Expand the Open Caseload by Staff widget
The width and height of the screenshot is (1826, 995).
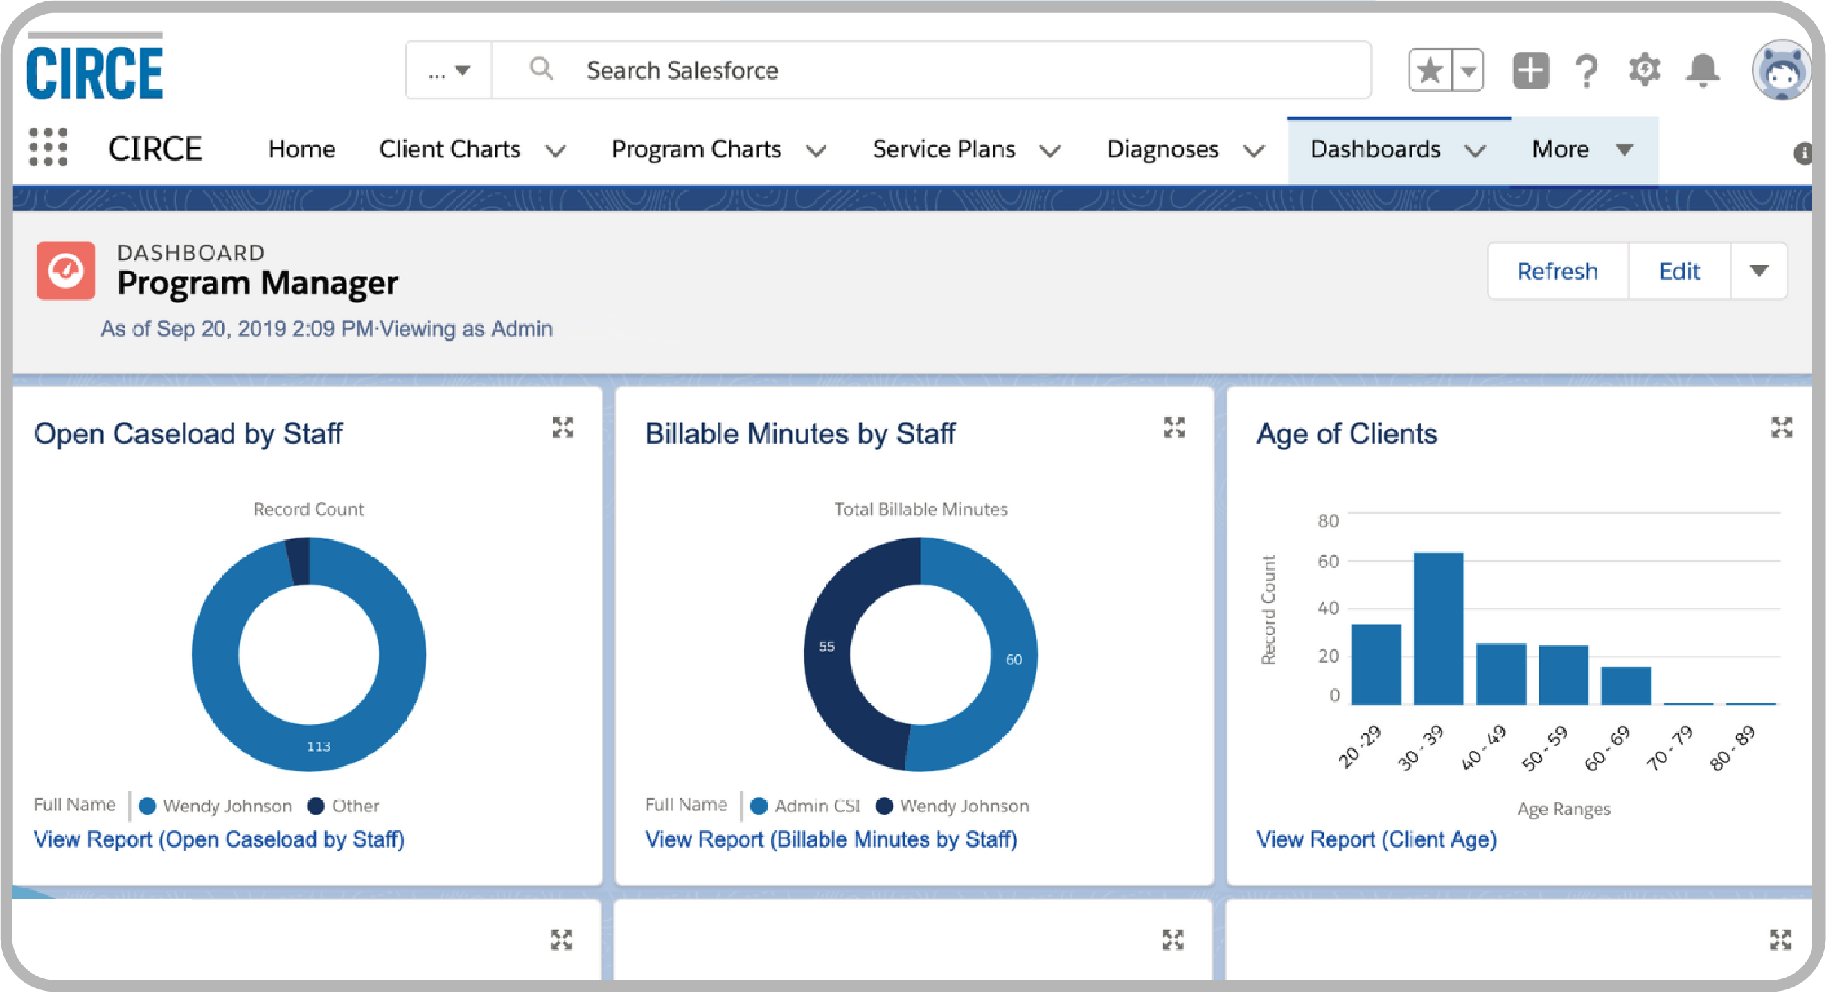pyautogui.click(x=562, y=427)
